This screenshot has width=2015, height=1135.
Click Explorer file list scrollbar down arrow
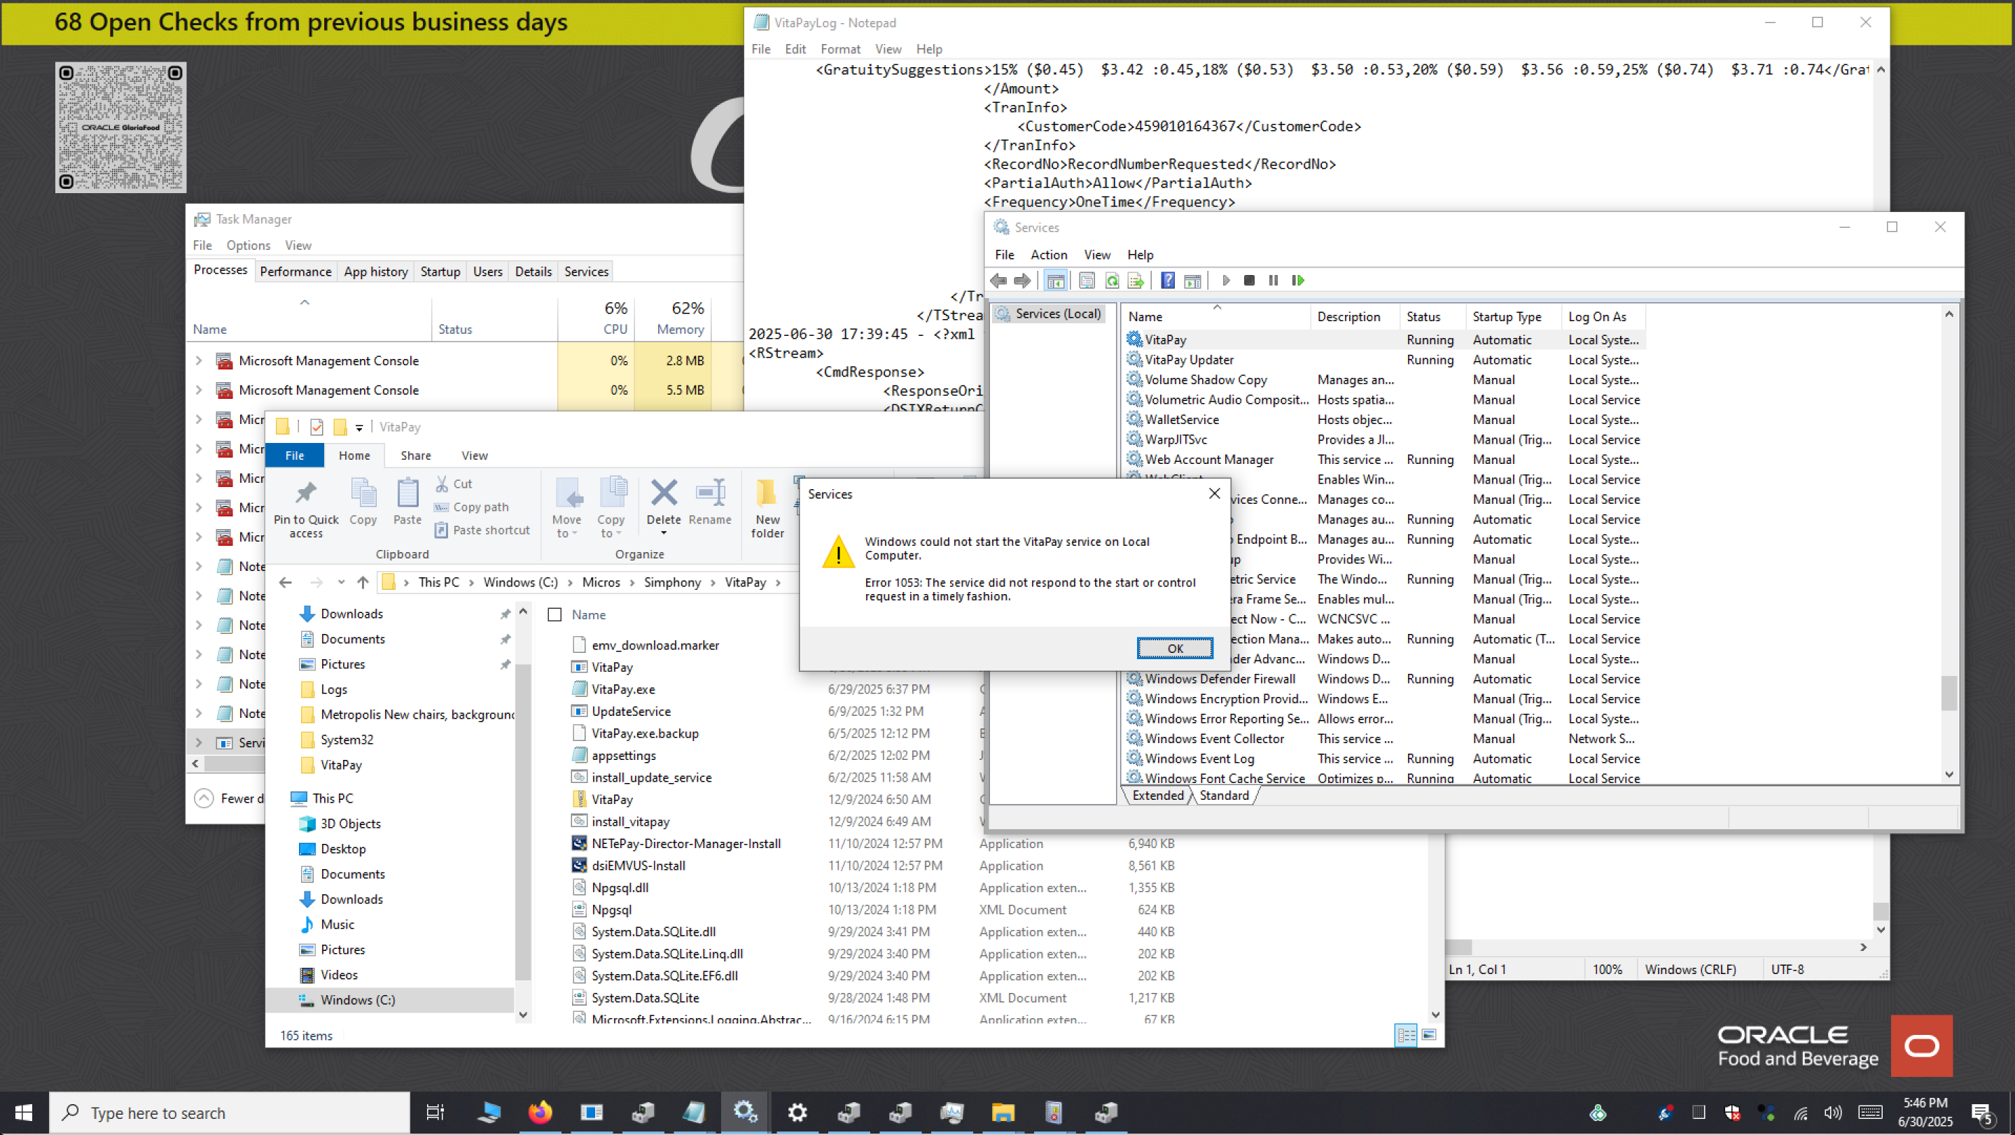pos(1435,1015)
